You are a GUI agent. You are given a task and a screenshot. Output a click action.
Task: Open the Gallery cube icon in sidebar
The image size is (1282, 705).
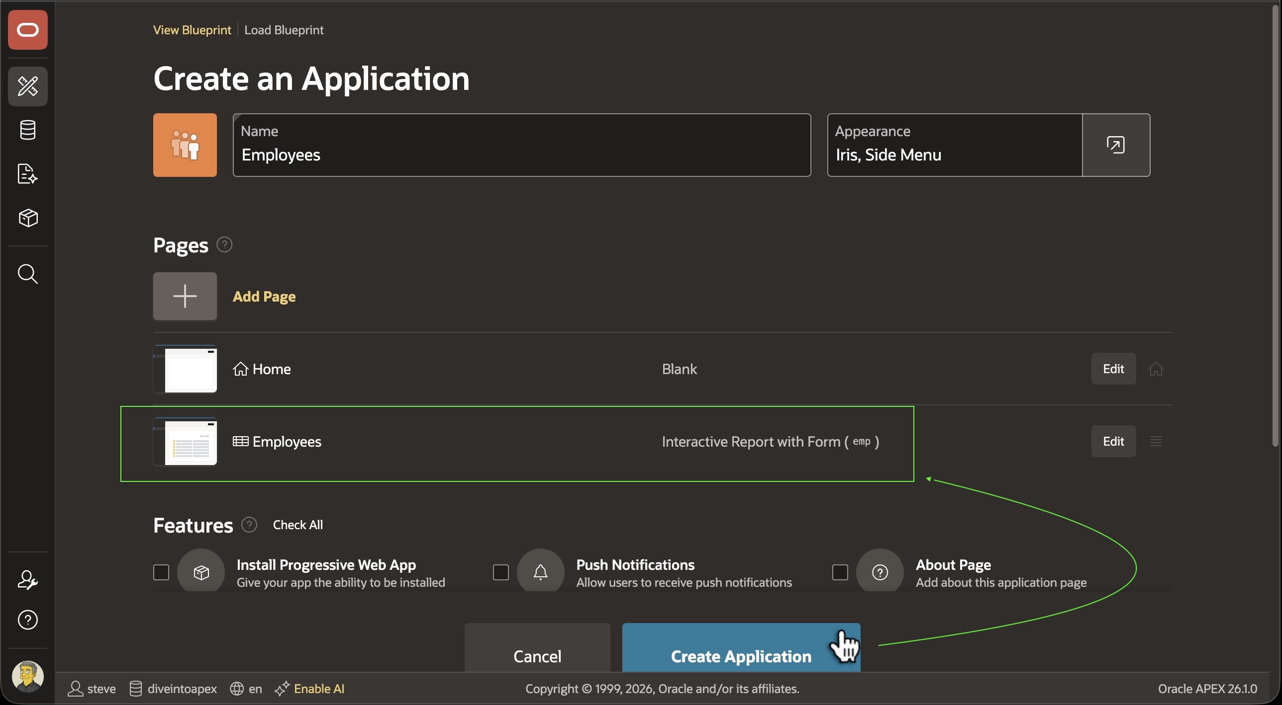(x=27, y=218)
